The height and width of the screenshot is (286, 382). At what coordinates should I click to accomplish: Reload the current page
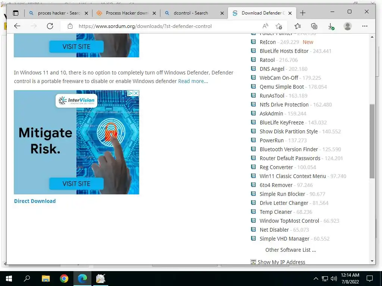click(50, 26)
